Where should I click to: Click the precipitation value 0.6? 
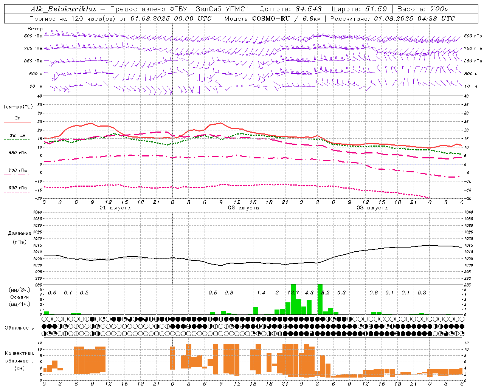[52, 293]
